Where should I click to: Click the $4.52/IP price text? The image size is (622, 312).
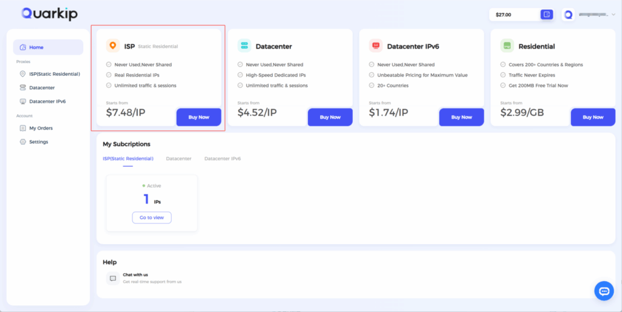(257, 112)
